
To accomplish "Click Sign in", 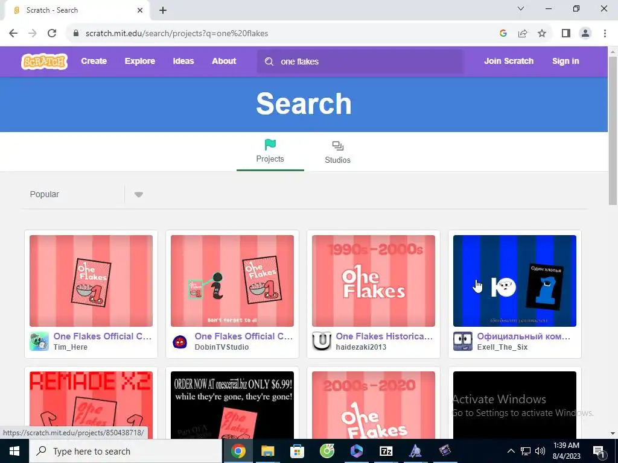I will coord(565,61).
